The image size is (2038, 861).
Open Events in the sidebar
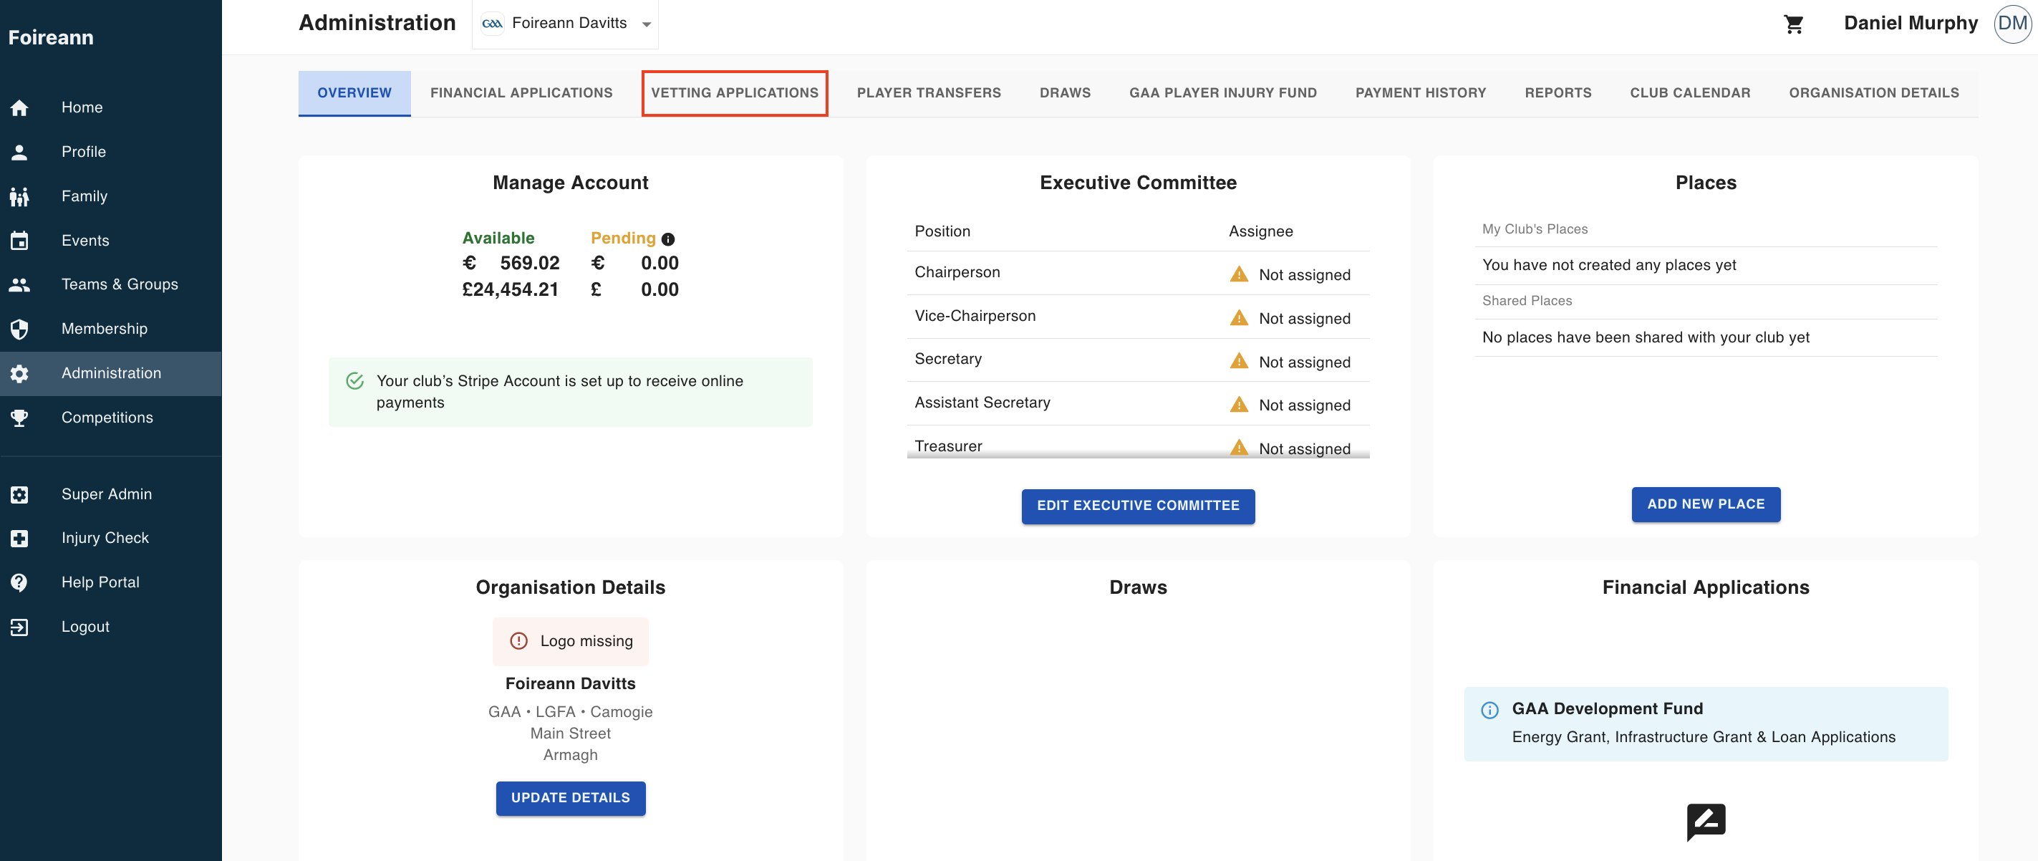point(111,241)
